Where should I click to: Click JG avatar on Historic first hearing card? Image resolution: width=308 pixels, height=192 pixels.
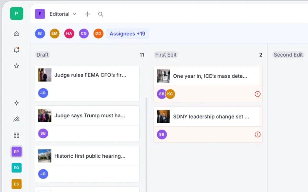(x=43, y=174)
